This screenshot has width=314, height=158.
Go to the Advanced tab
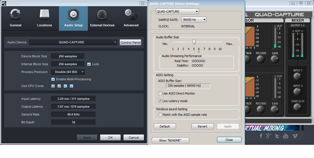pyautogui.click(x=131, y=18)
